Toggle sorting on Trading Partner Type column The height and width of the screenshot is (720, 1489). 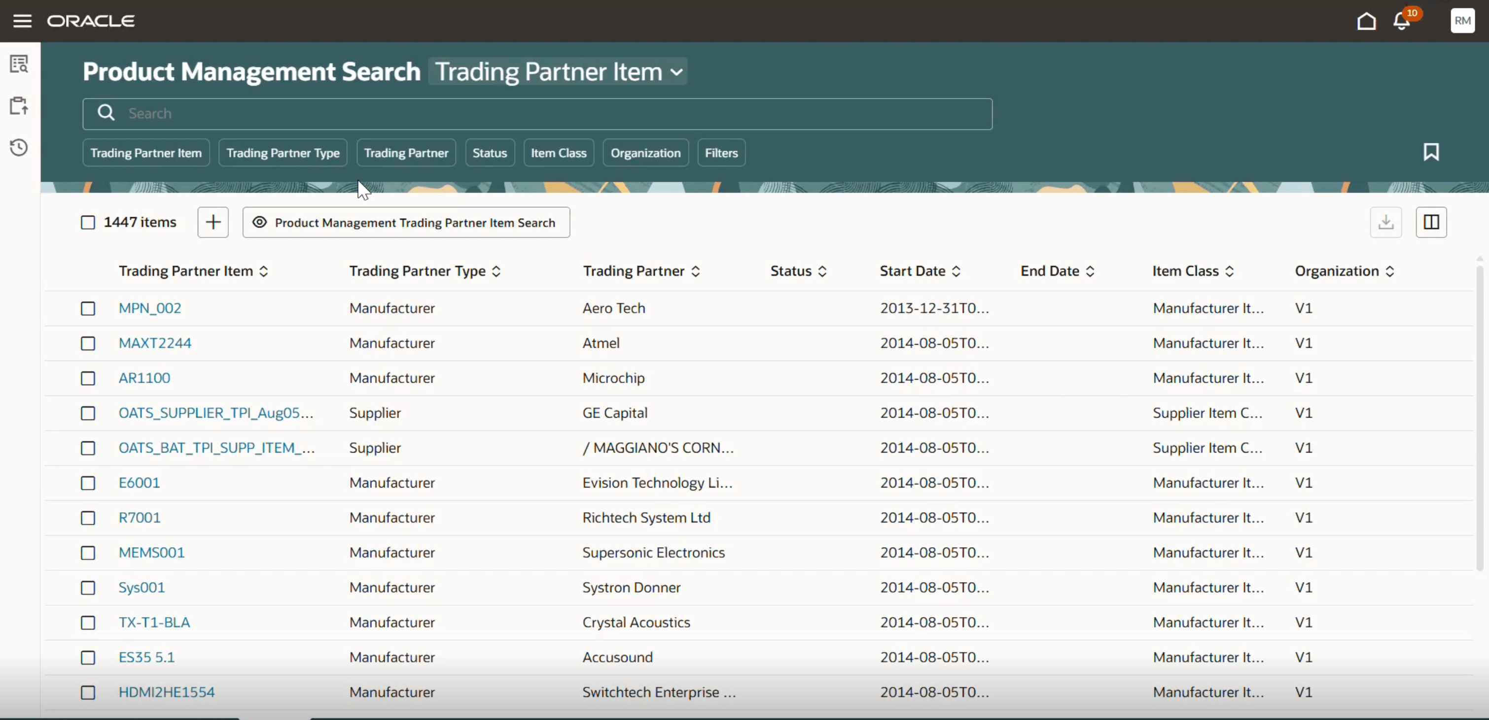pyautogui.click(x=496, y=271)
